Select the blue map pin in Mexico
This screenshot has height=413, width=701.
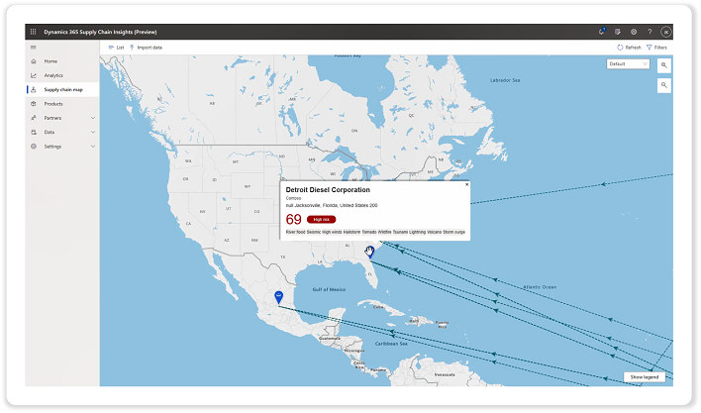[x=278, y=296]
